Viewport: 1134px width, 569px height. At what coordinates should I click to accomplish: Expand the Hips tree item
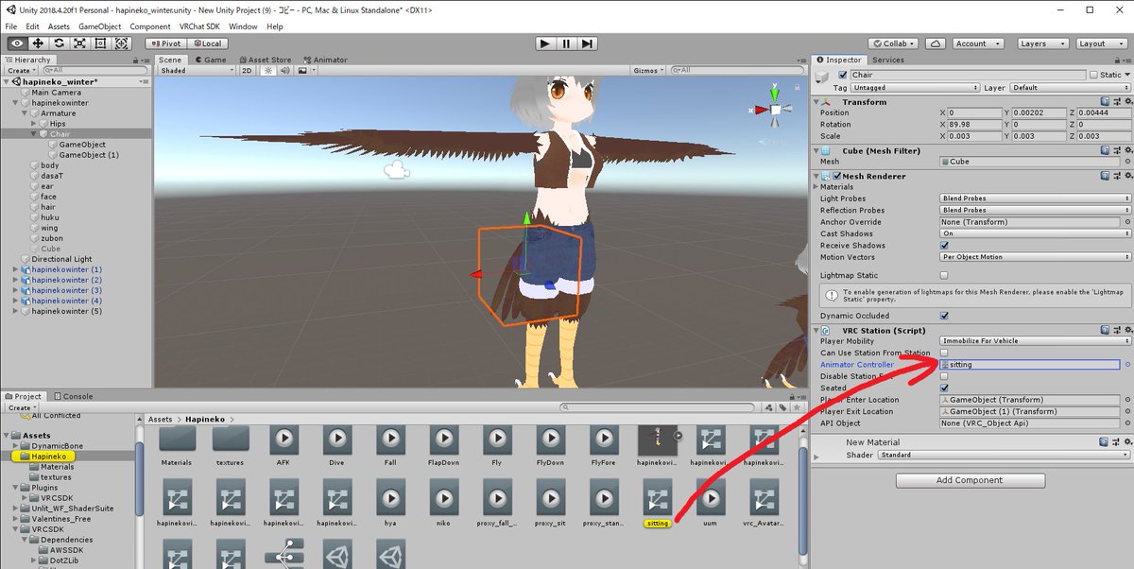point(35,124)
